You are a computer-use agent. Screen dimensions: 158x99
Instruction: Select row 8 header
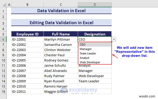3,50
